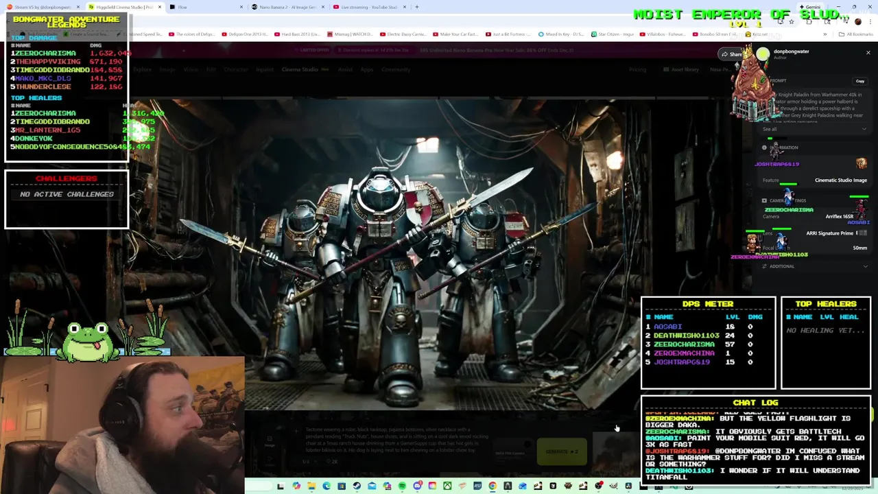Click the Cinematic Studio Image feature value

[x=841, y=180]
